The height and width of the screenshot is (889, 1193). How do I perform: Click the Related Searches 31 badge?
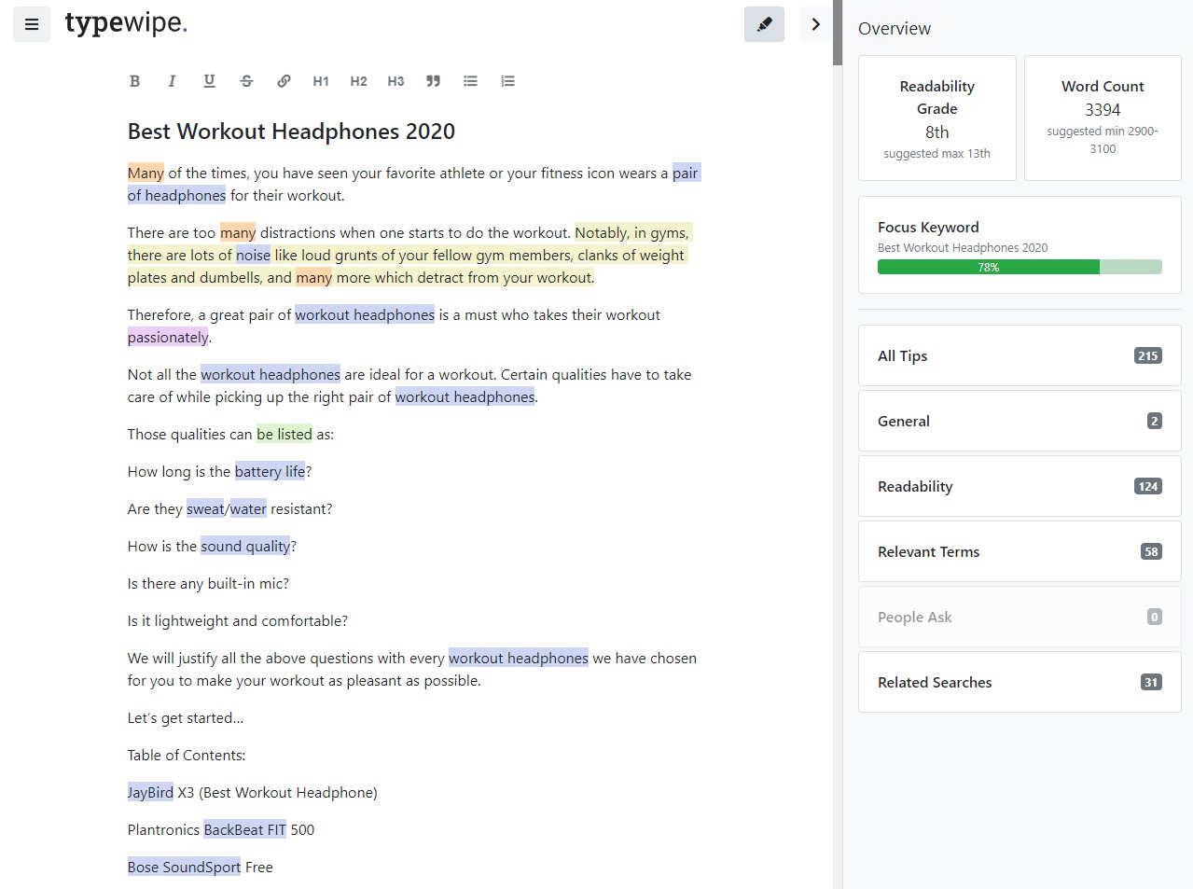point(1151,682)
